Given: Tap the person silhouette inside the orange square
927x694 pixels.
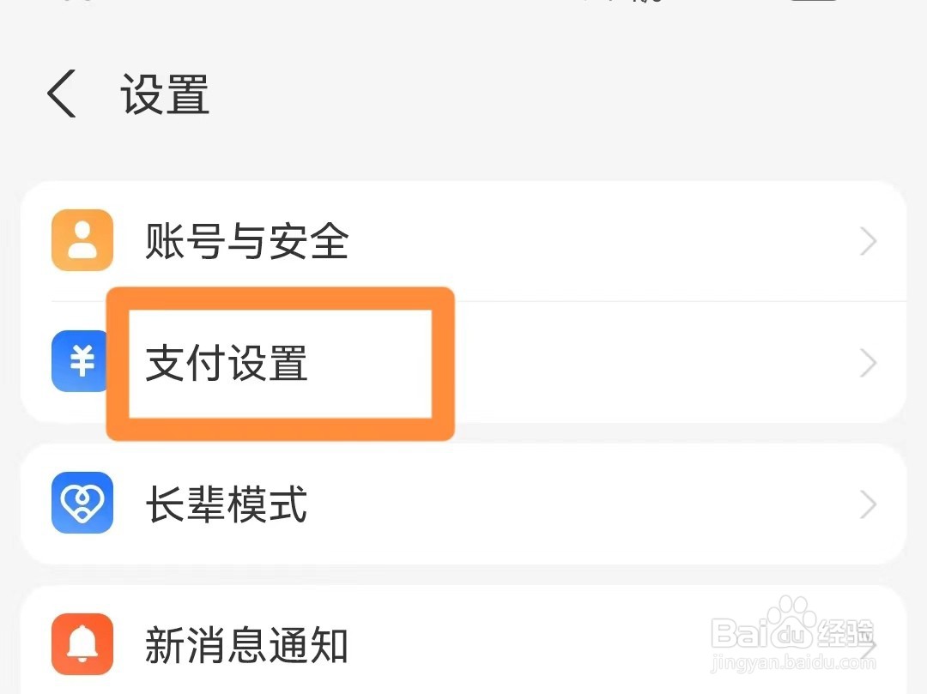Looking at the screenshot, I should (x=81, y=241).
